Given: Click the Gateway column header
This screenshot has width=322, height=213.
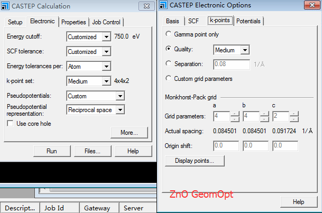Looking at the screenshot, I should [x=99, y=208].
